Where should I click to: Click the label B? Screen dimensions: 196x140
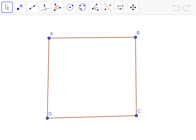[138, 33]
